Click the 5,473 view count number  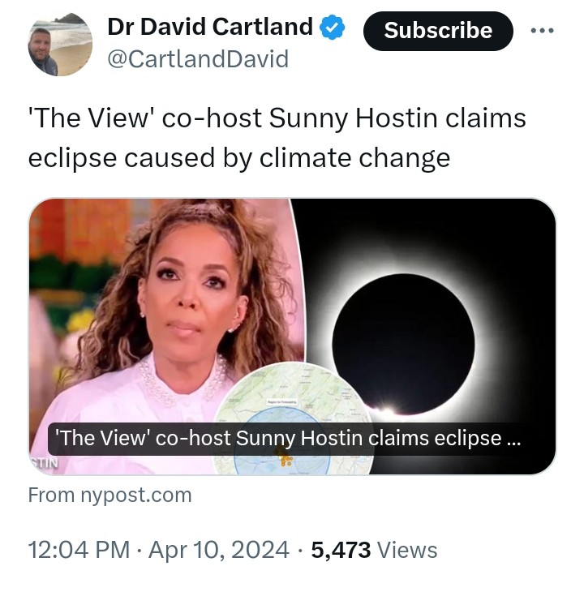click(341, 550)
